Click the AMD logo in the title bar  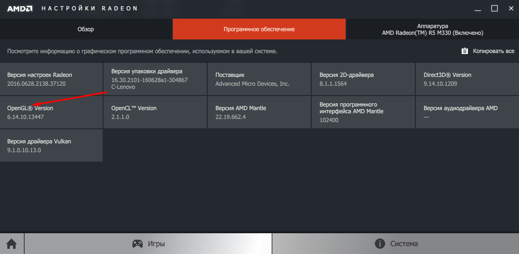tap(20, 9)
